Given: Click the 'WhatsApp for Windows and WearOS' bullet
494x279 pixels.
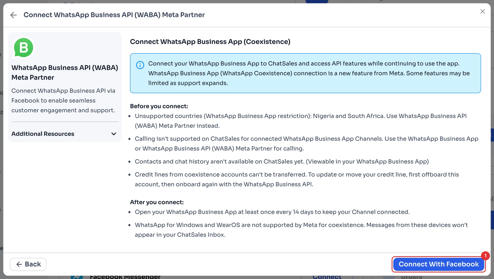Looking at the screenshot, I should 301,230.
